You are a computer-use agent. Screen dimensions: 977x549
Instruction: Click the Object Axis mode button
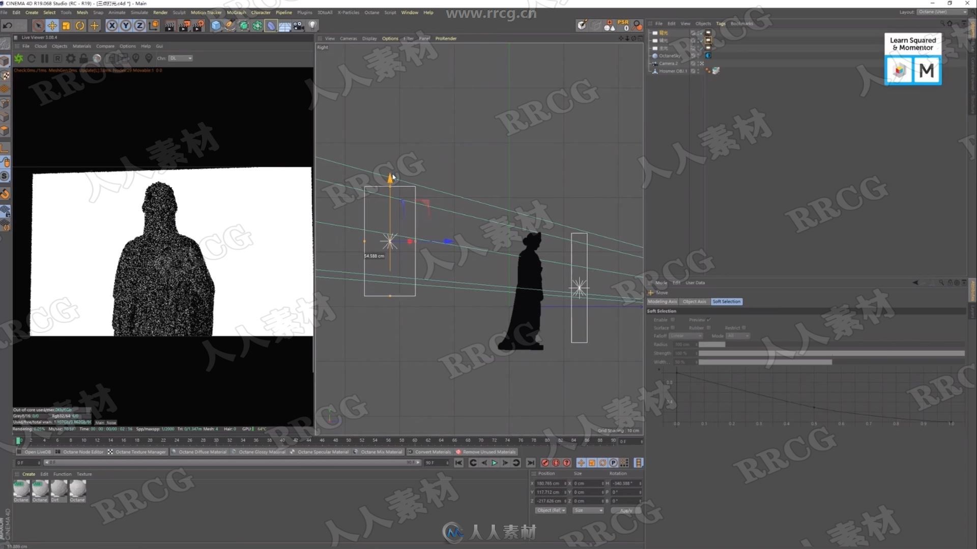click(694, 301)
